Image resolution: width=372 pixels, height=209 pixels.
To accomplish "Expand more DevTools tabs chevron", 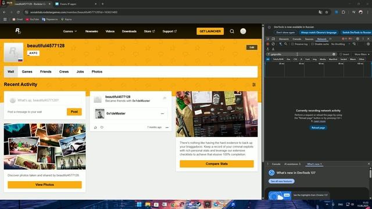I will (x=330, y=39).
